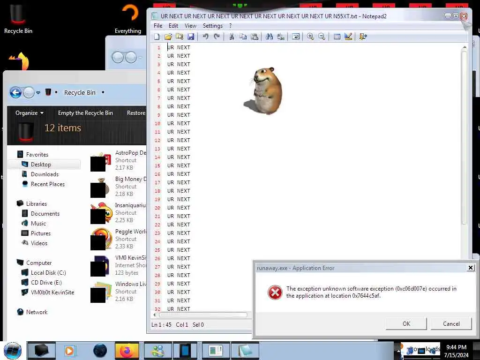480x360 pixels.
Task: Open recent locations dropdown arrow in Explorer
Action: click(x=38, y=92)
